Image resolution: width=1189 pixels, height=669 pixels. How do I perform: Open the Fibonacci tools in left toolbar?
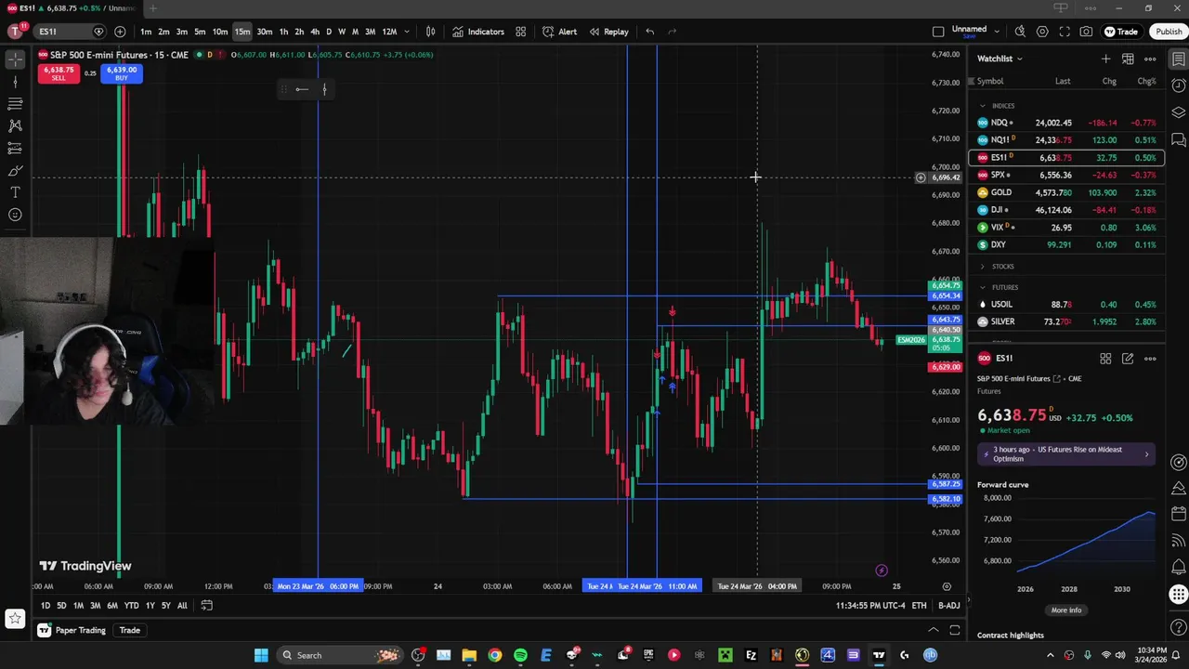[15, 103]
